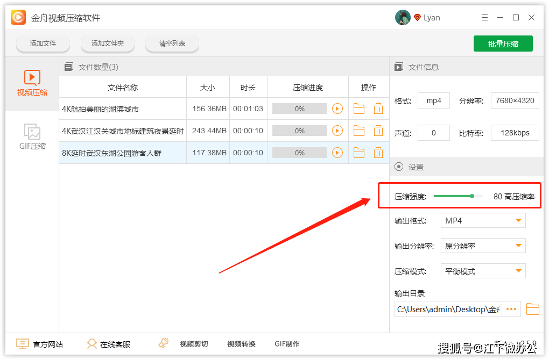Image resolution: width=549 pixels, height=360 pixels.
Task: Click 添加文件夹 button
Action: coord(108,44)
